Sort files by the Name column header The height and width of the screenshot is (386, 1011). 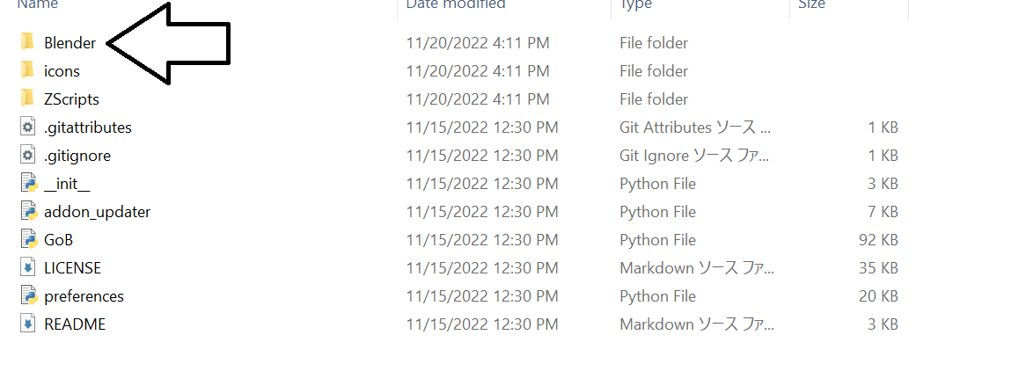37,5
